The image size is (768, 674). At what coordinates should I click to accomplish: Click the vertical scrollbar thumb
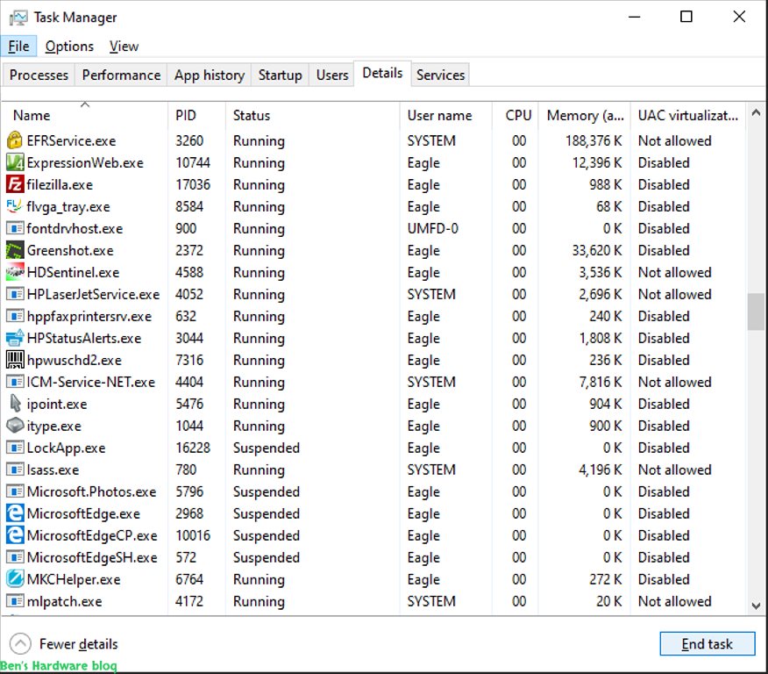[756, 312]
